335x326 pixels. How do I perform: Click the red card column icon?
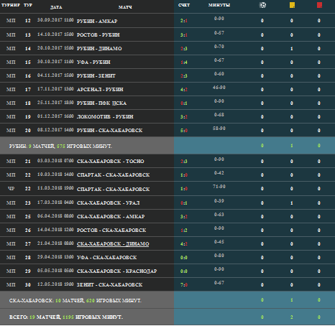(319, 5)
